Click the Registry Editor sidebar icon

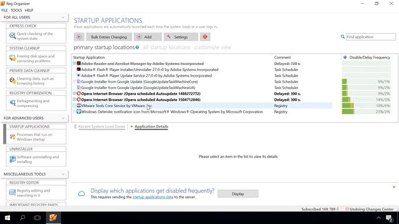point(12,192)
